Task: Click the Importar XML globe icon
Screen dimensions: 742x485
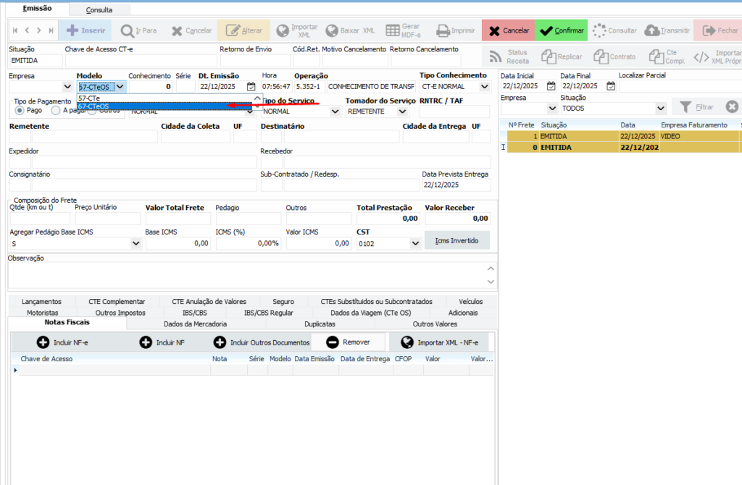Action: (281, 30)
